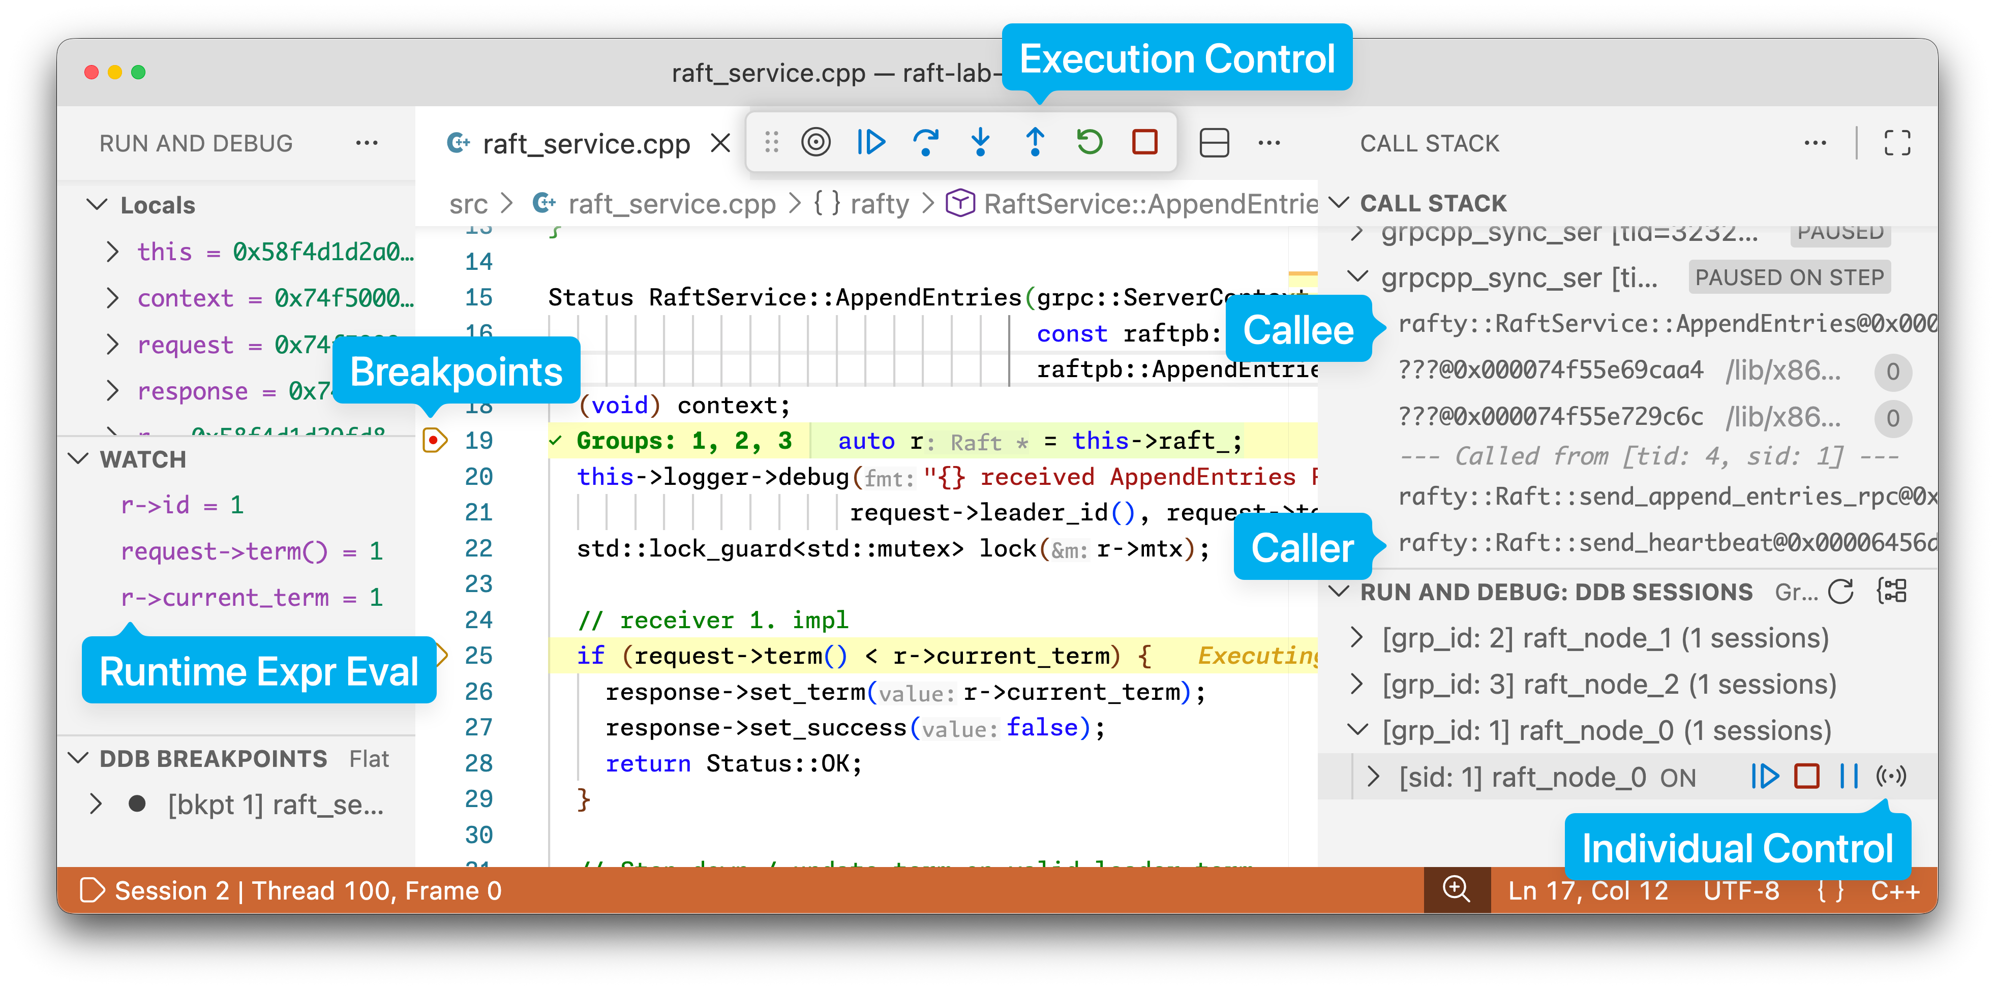This screenshot has height=989, width=1995.
Task: Select stack frame ???@0x000074f55e69caa4
Action: click(1551, 370)
